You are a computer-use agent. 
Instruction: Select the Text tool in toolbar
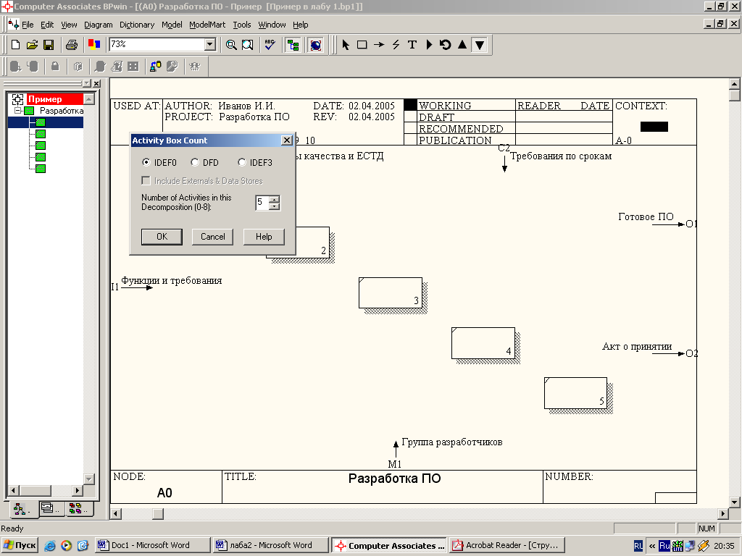pyautogui.click(x=412, y=45)
